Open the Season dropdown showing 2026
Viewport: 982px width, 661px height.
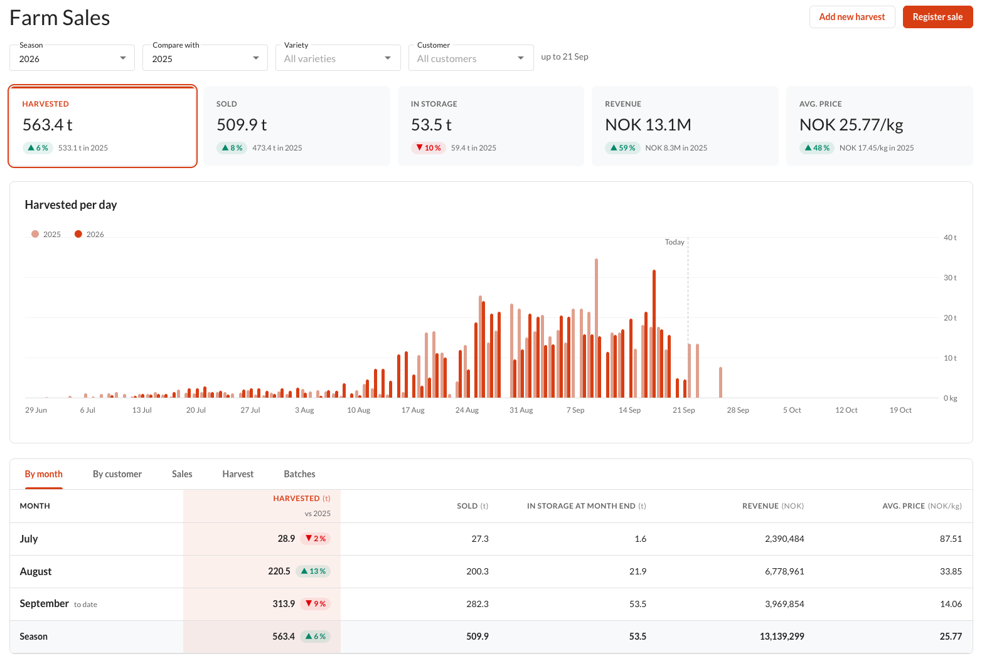(x=72, y=58)
